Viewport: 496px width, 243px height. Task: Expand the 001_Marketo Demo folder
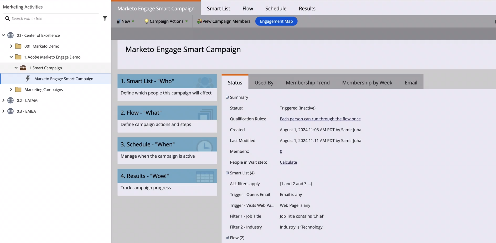pos(11,46)
